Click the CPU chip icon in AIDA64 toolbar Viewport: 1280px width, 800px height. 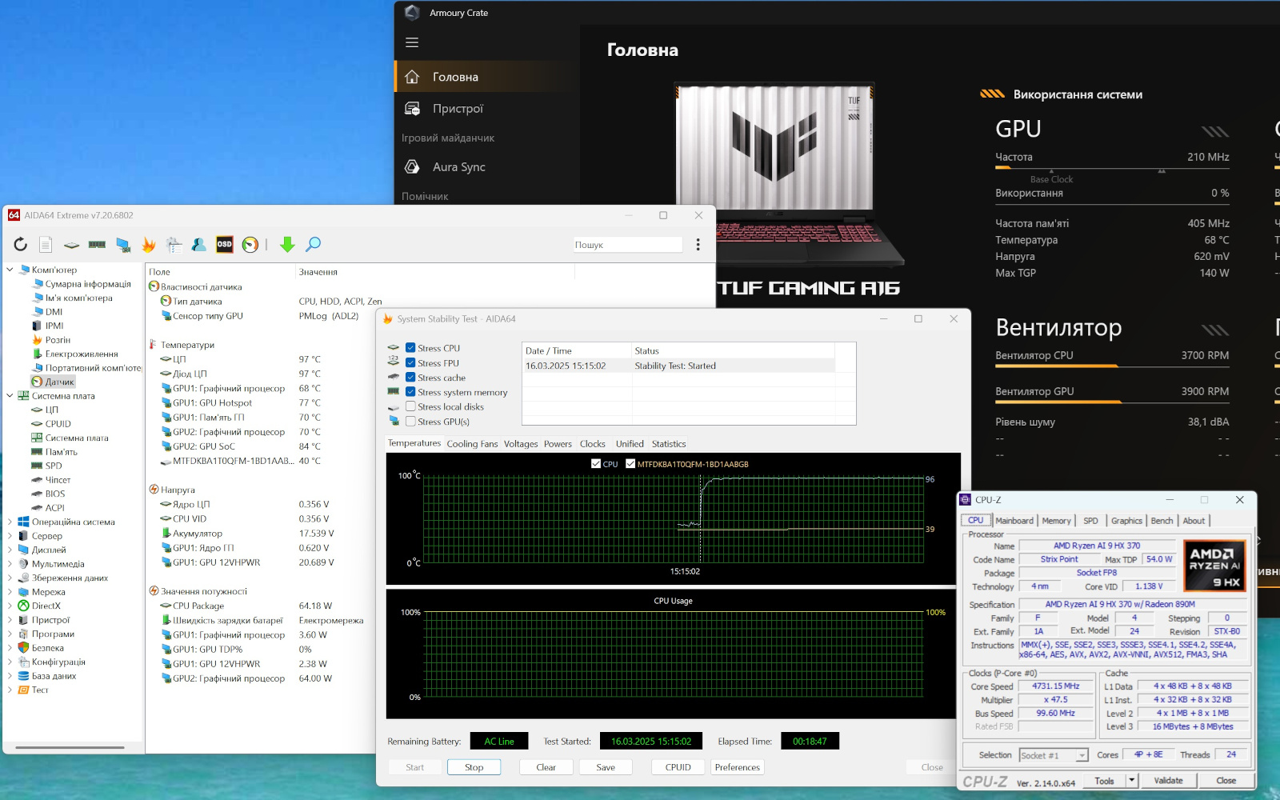(x=71, y=245)
